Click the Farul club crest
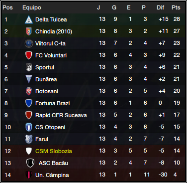The image size is (187, 183). [x=29, y=139]
